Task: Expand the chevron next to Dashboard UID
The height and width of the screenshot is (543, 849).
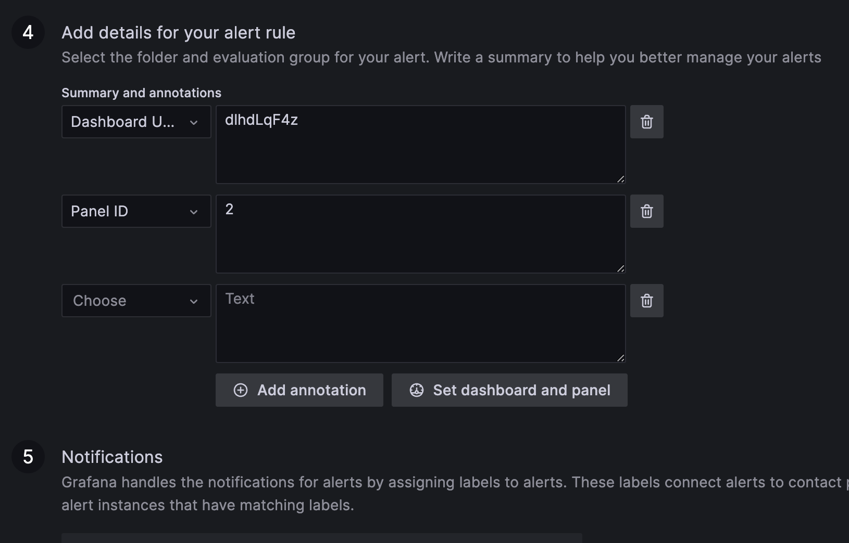Action: tap(194, 122)
